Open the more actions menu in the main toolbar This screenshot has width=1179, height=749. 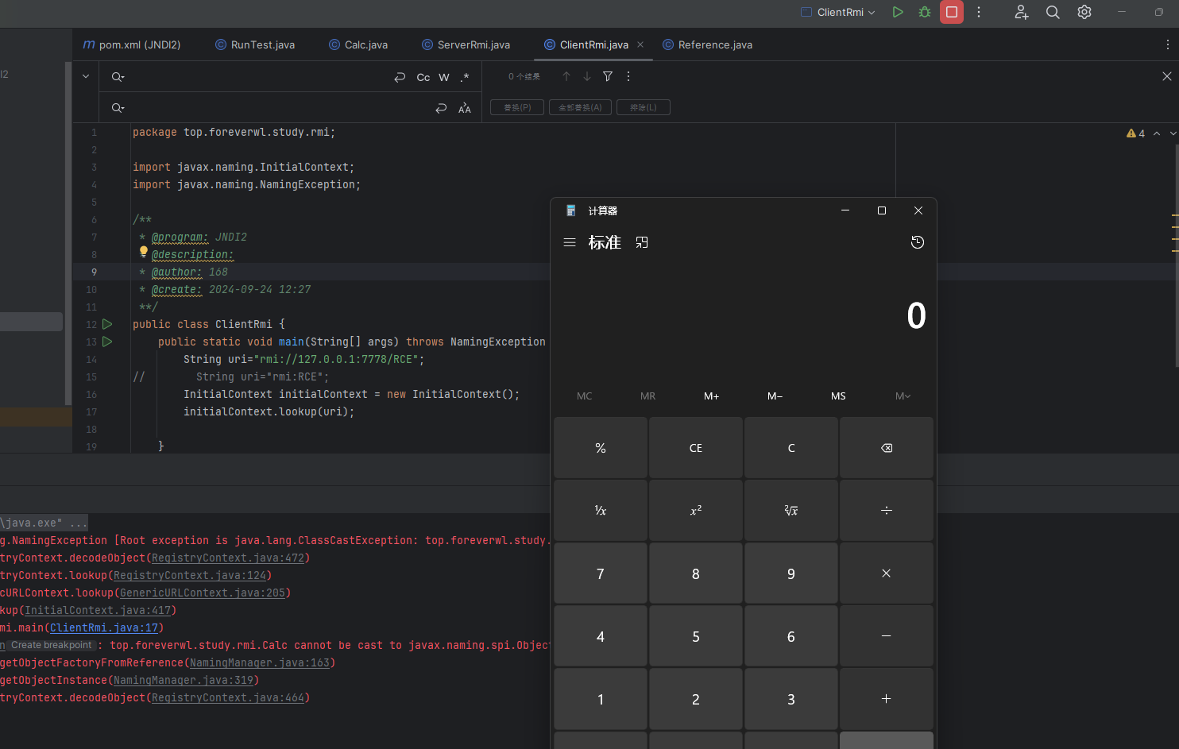click(979, 12)
